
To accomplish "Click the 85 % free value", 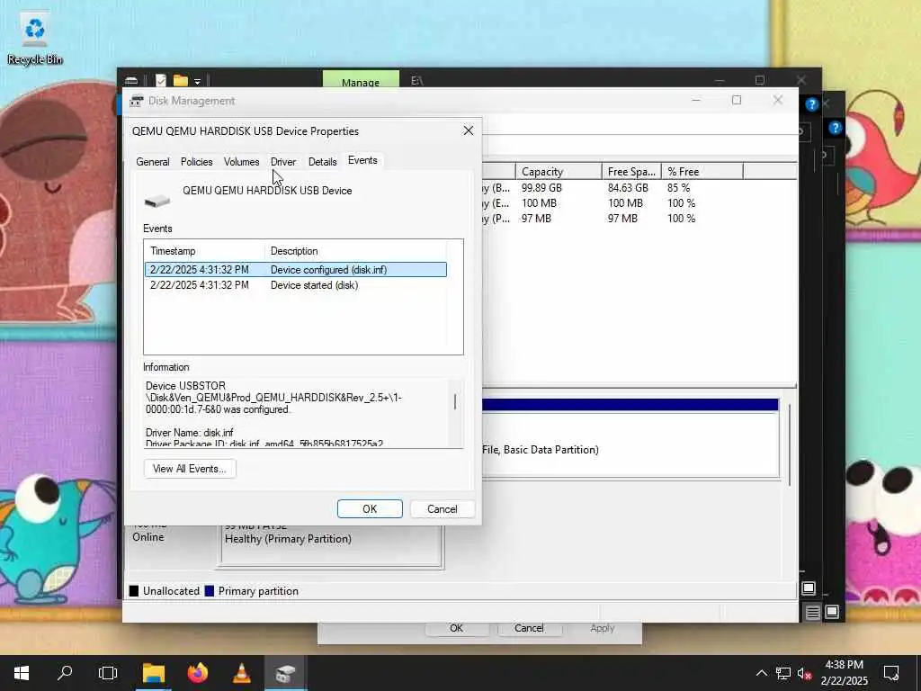I will pos(678,188).
